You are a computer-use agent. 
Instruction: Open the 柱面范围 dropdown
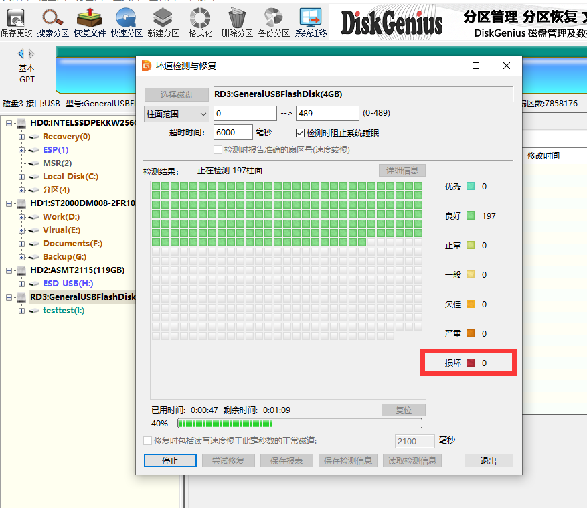177,114
